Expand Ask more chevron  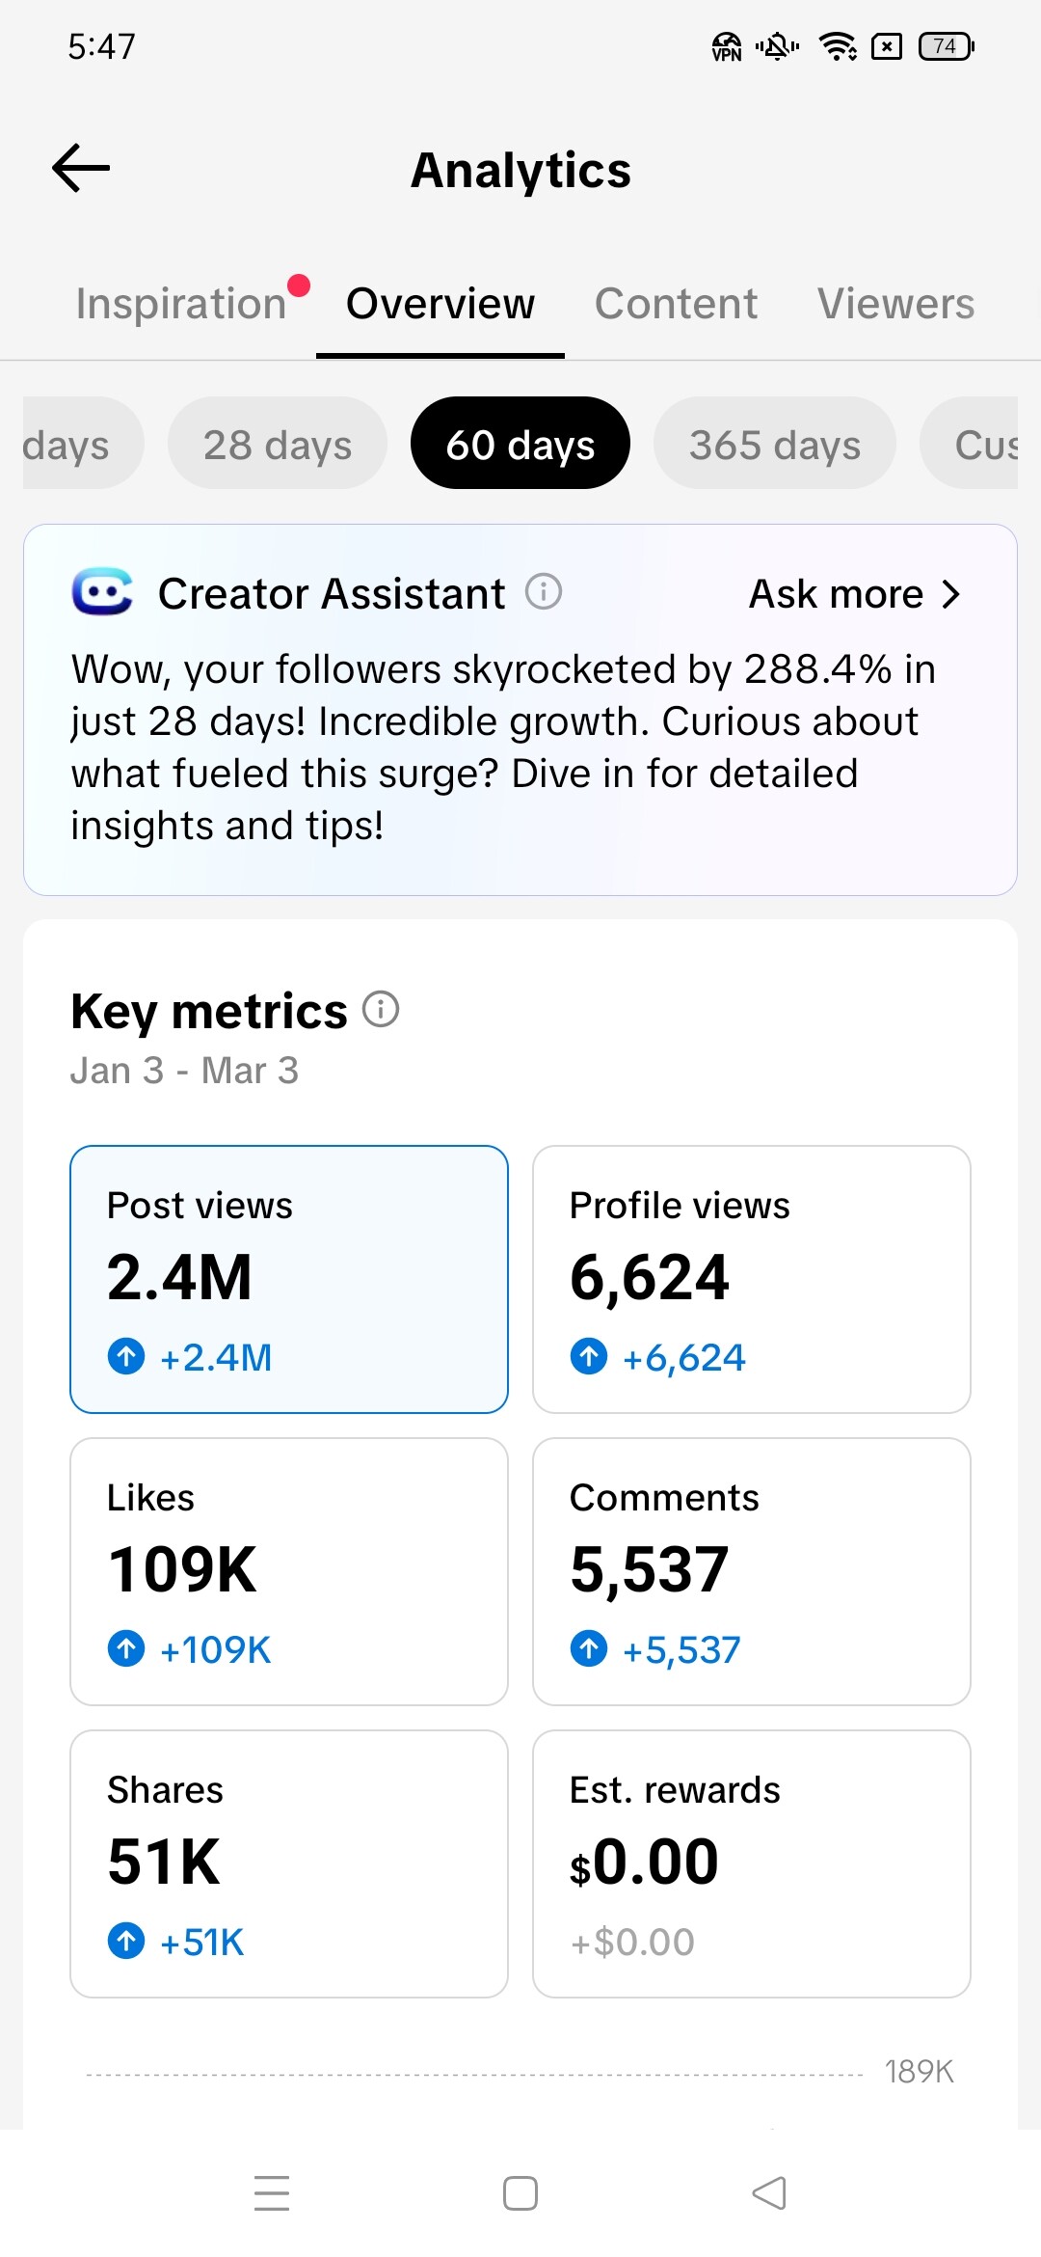(x=950, y=594)
